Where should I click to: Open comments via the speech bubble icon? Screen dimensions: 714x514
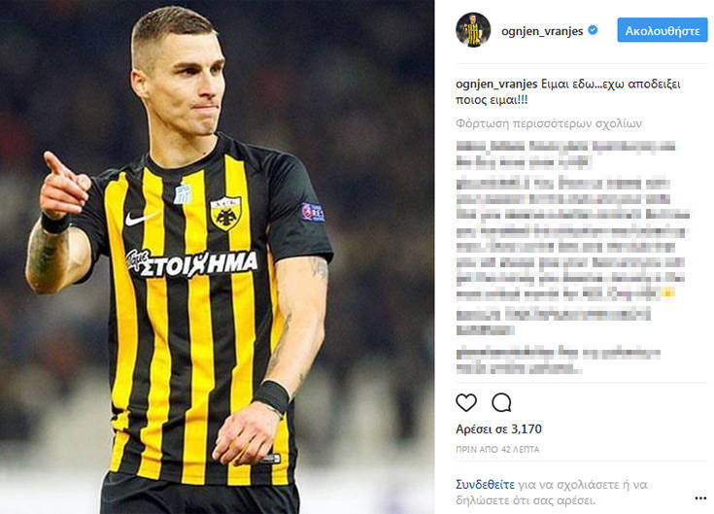click(x=501, y=403)
